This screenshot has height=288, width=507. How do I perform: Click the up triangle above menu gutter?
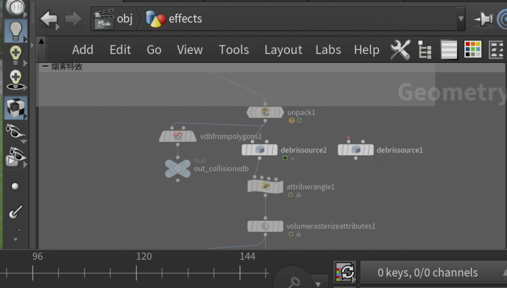click(x=41, y=42)
